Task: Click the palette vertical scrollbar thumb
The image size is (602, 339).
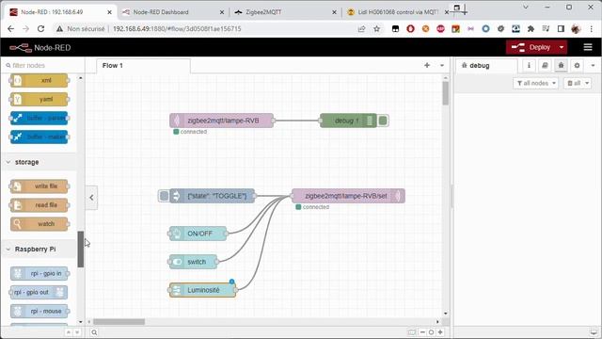Action: click(81, 249)
